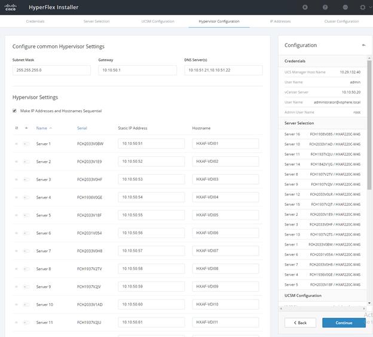Toggle locator LED for Server 7
The image size is (373, 337).
tap(26, 251)
